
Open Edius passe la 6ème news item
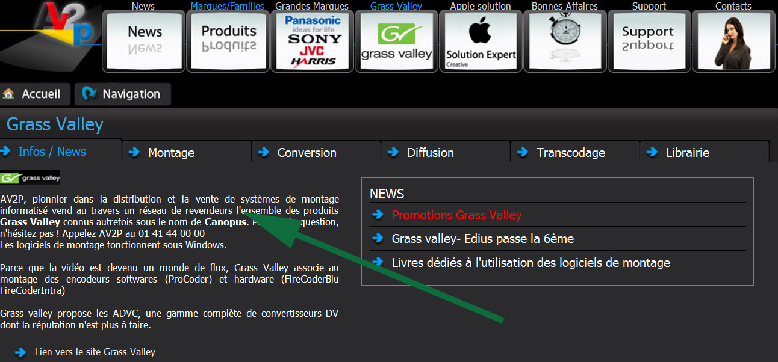pyautogui.click(x=483, y=239)
